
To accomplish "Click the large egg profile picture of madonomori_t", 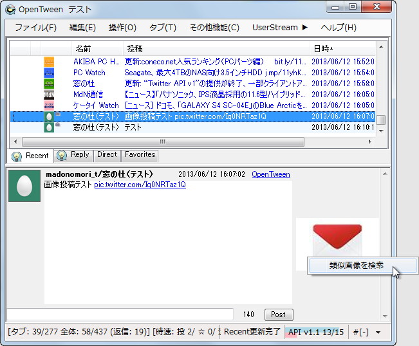I will coord(24,186).
